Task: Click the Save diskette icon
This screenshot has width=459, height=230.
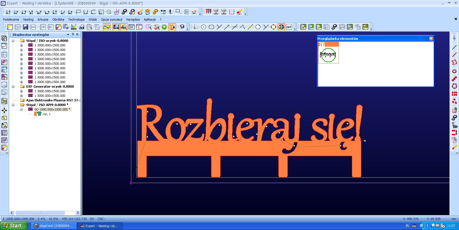Action: tap(26, 27)
